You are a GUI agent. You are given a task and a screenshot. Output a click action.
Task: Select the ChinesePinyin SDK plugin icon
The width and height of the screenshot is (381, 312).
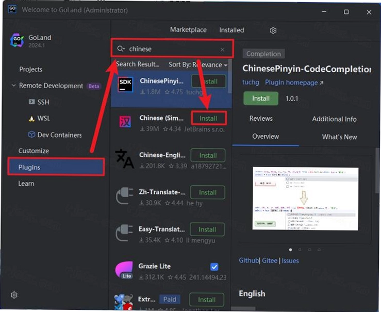125,85
